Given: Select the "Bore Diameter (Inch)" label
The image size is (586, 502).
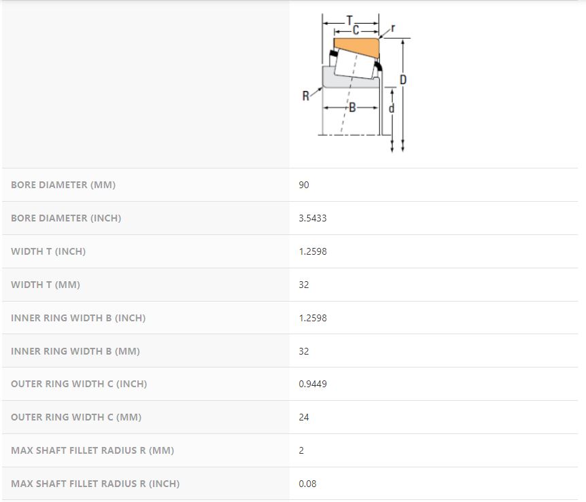Looking at the screenshot, I should 66,218.
